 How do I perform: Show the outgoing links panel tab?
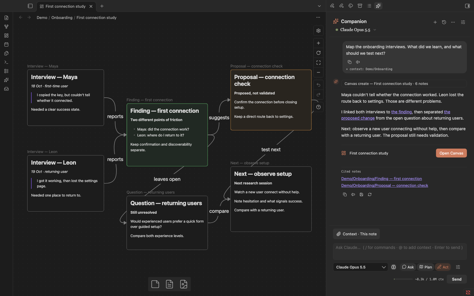pos(342,6)
